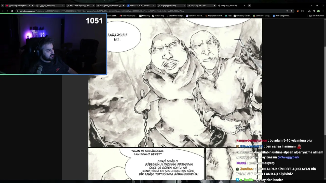
Task: Open the S Sport Plus bookmark
Action: click(x=175, y=16)
